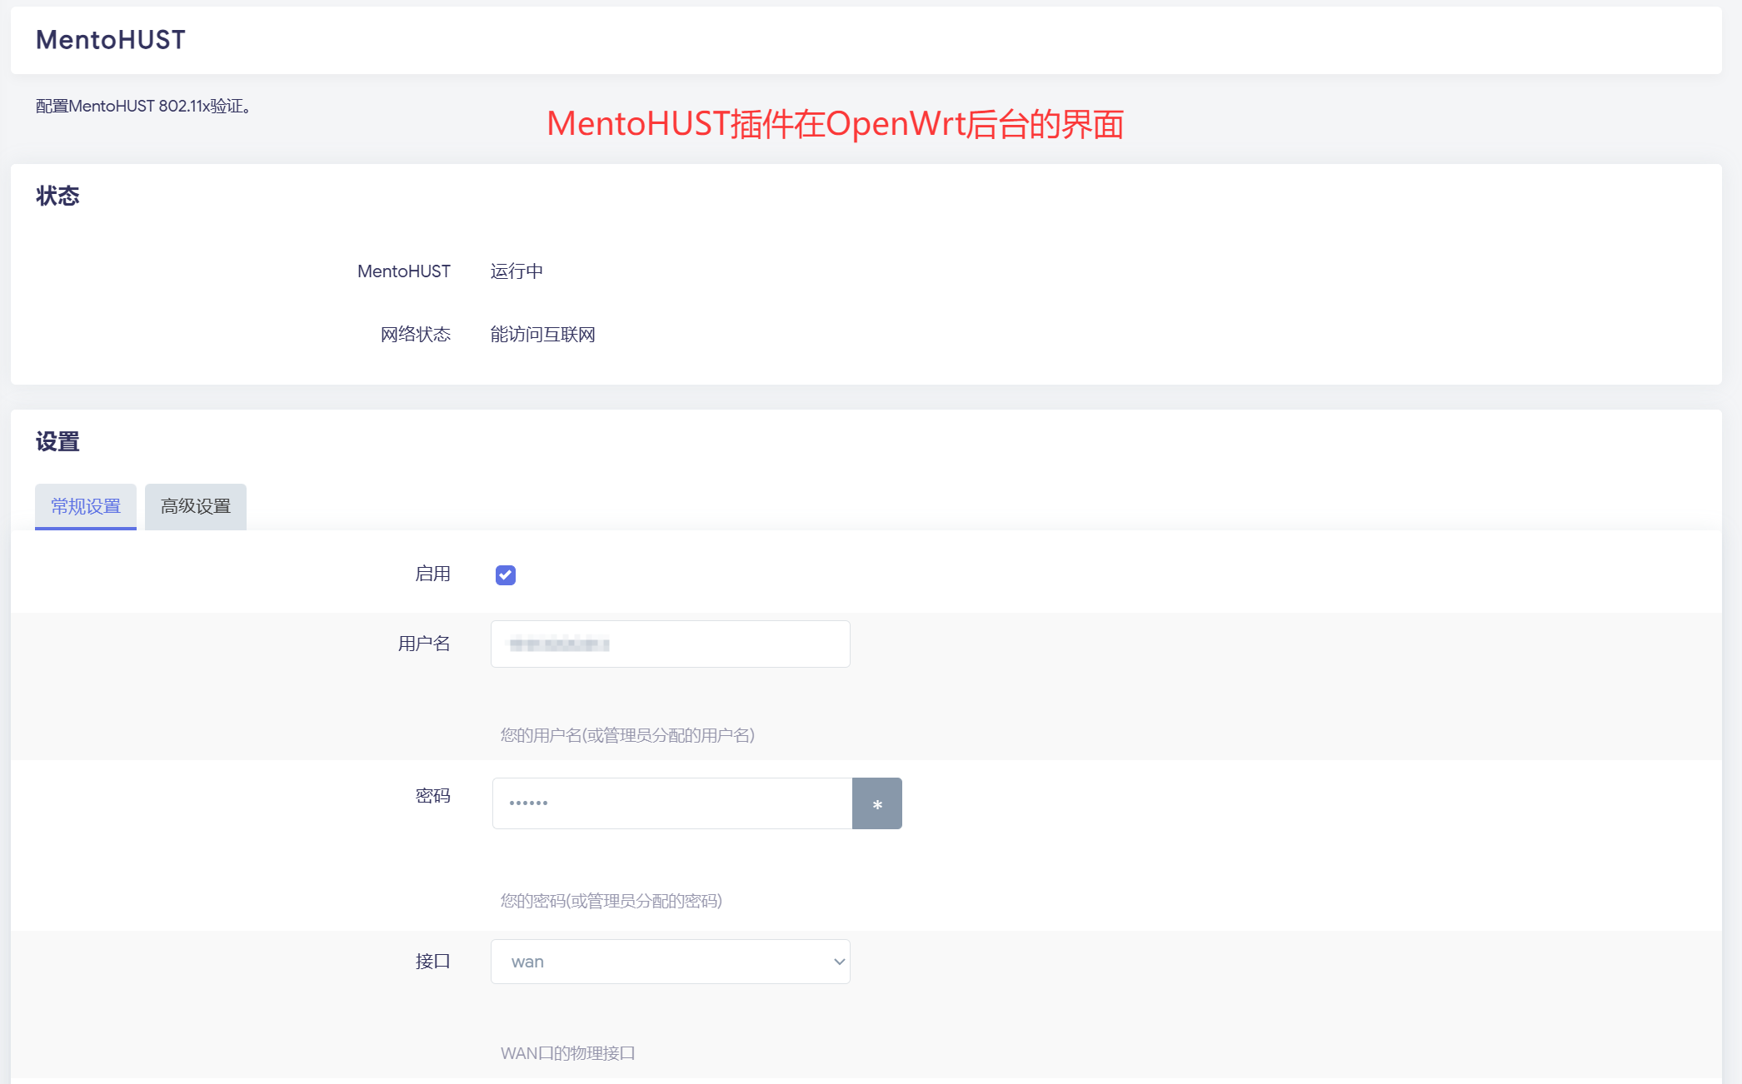1742x1084 pixels.
Task: Toggle the 启用 enable checkbox
Action: coord(505,575)
